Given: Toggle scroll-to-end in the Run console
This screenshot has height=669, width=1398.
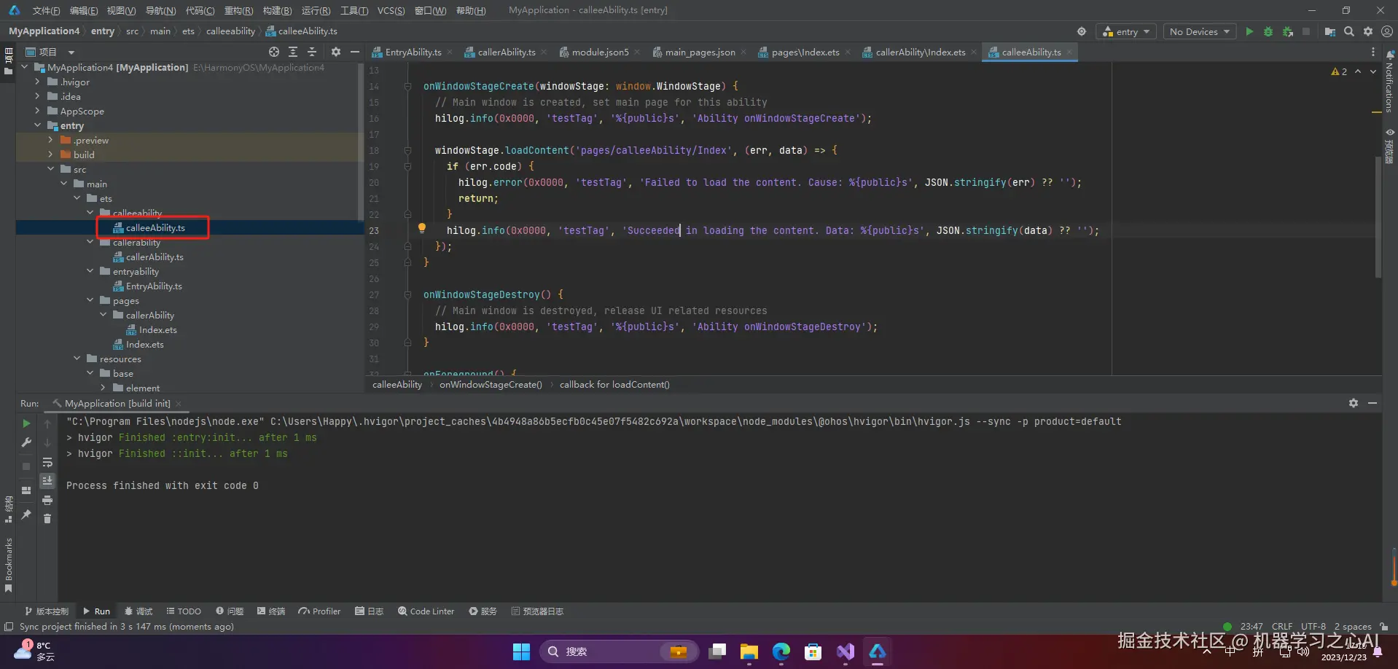Looking at the screenshot, I should 47,480.
